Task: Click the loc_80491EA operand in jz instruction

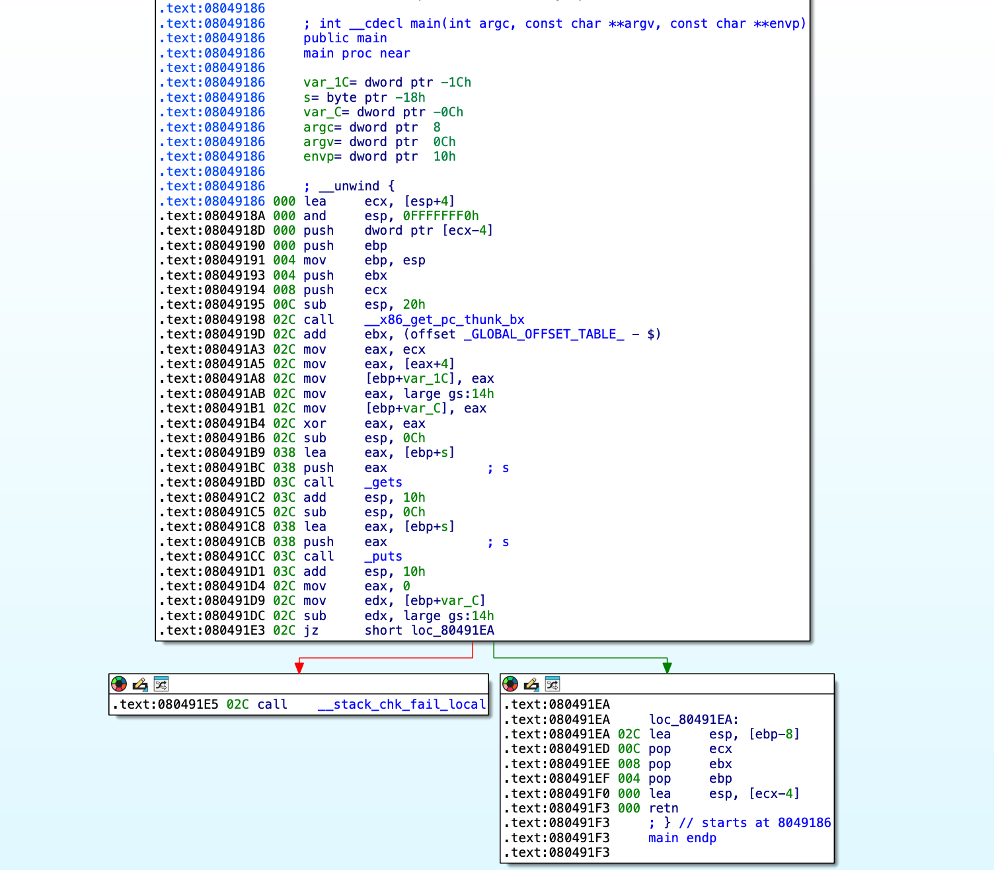Action: (x=453, y=631)
